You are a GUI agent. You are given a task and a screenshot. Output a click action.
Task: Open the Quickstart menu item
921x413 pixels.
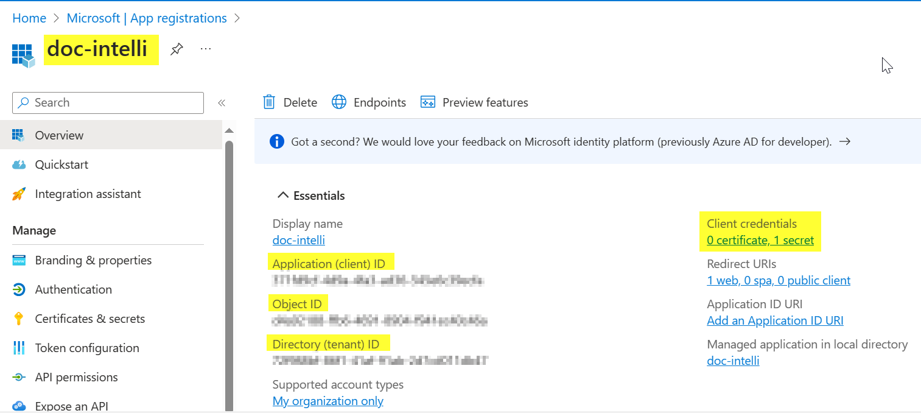click(x=111, y=164)
